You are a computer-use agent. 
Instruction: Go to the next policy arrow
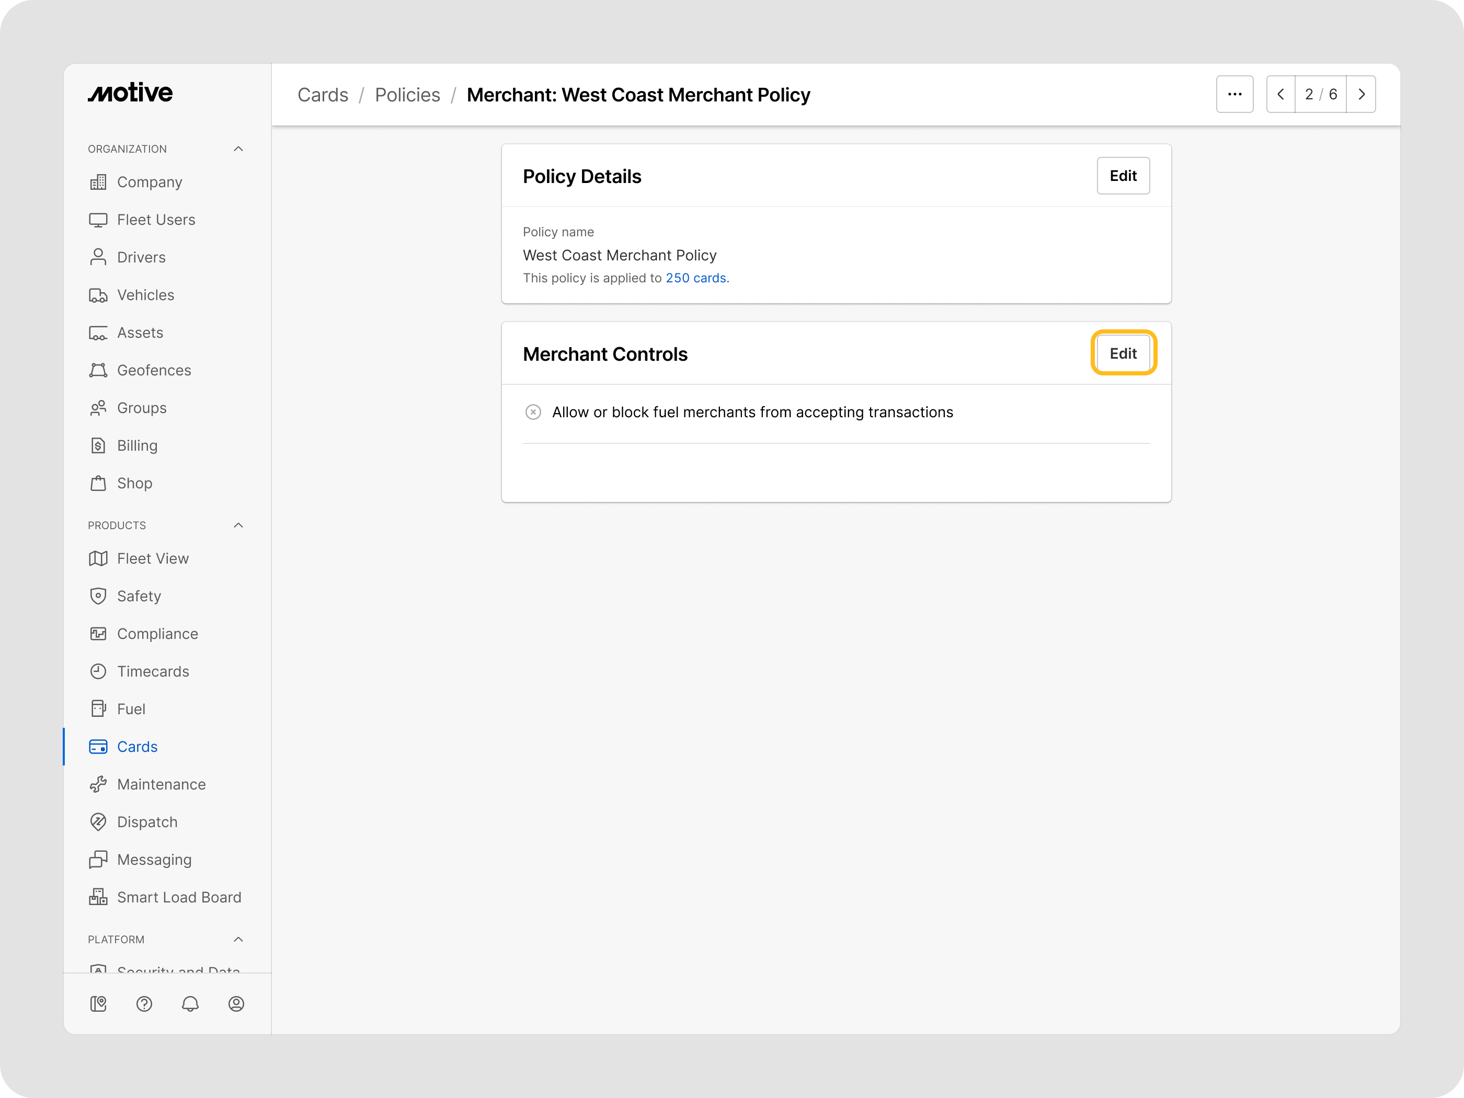[x=1362, y=95]
